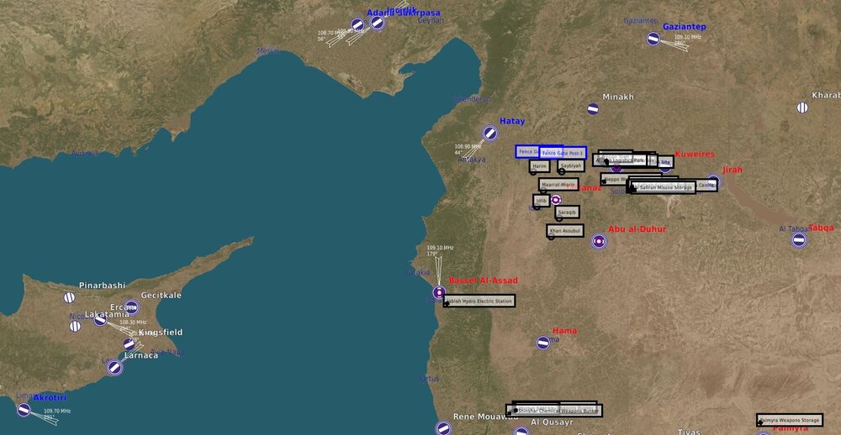Select the Hatay airfield icon
The height and width of the screenshot is (435, 841).
(489, 133)
